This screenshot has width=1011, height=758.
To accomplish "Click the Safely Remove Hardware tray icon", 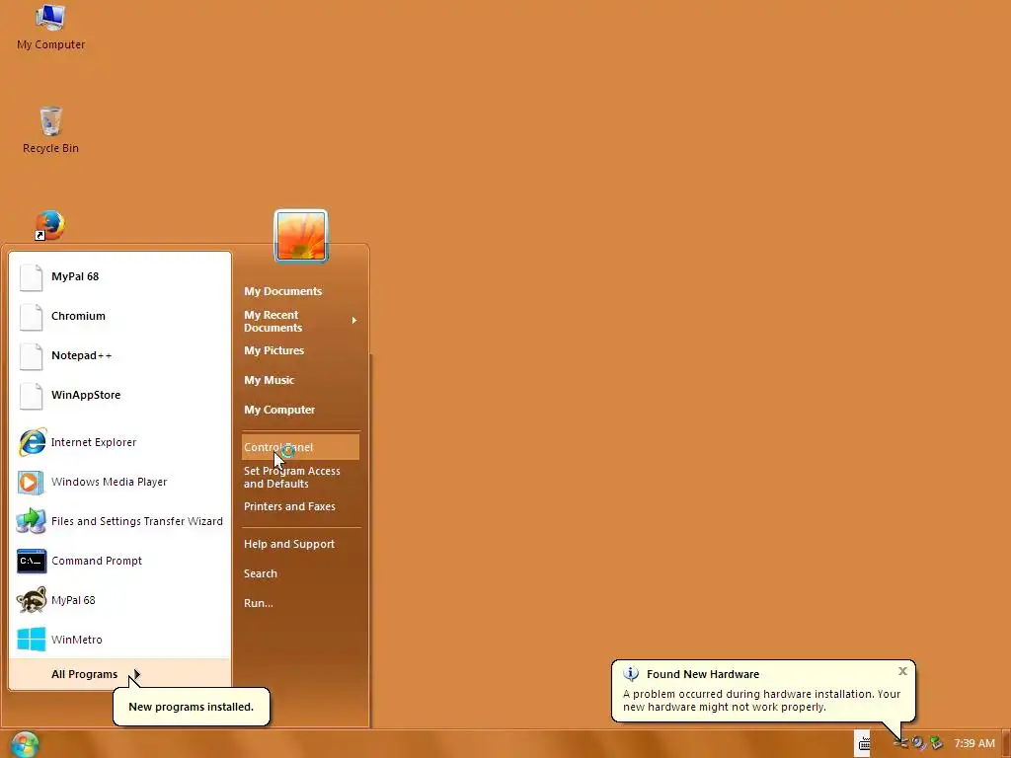I will [x=936, y=743].
